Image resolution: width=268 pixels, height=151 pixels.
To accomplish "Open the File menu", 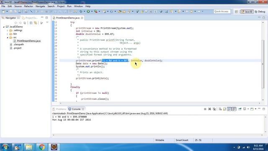I will [3, 6].
